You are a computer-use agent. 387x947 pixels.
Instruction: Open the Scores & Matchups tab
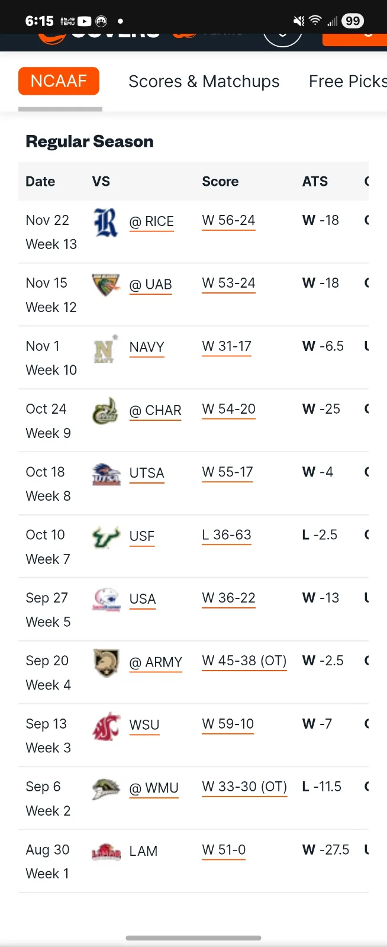[204, 82]
